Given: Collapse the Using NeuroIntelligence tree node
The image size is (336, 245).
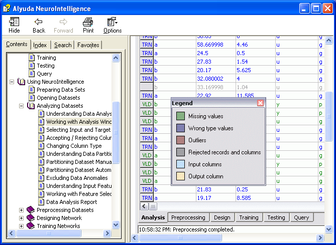Looking at the screenshot, I should [x=12, y=82].
